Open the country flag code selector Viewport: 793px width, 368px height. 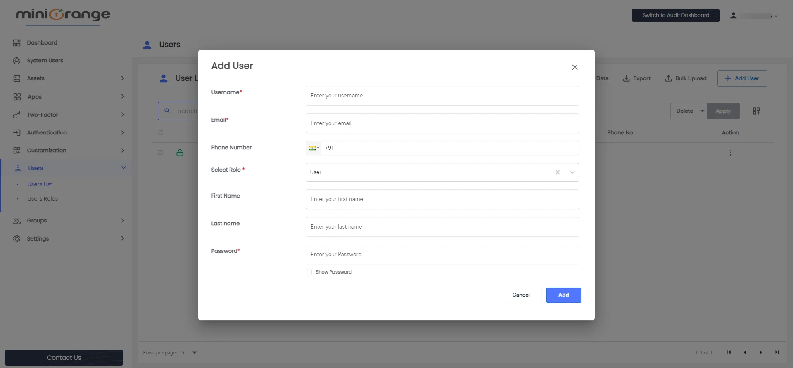click(x=314, y=148)
